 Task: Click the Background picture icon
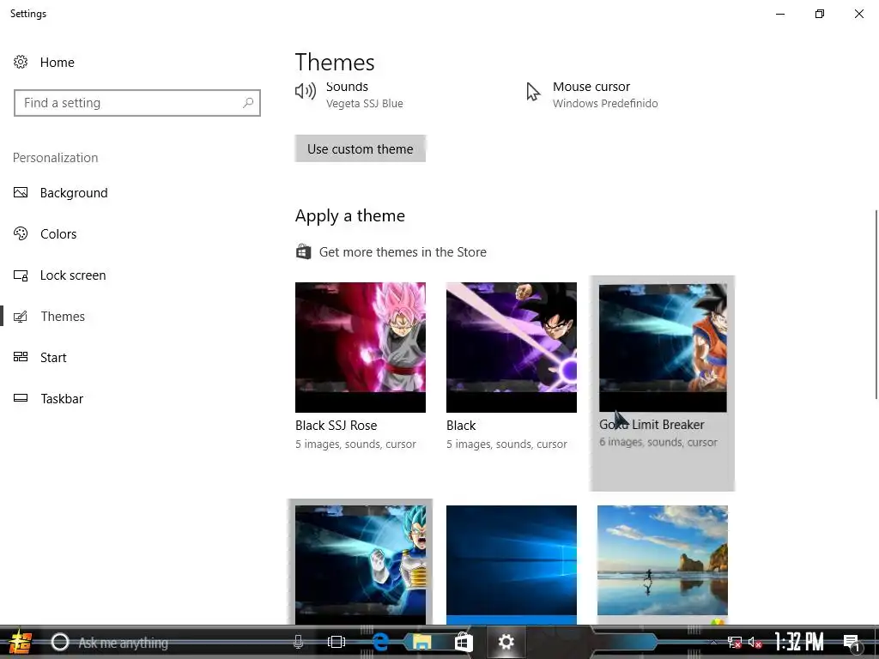point(21,193)
